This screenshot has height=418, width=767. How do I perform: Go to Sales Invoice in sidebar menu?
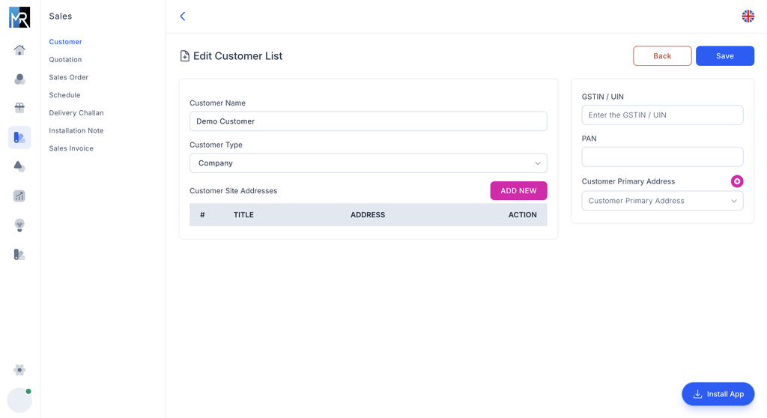click(x=71, y=148)
